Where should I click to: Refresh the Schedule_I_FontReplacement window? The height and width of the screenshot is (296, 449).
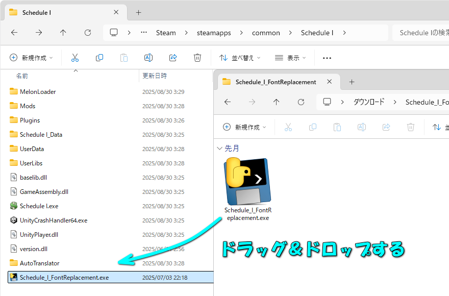coord(301,102)
